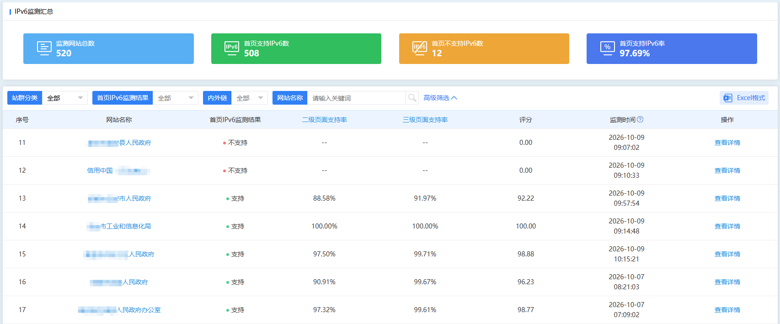Open 市人民政府 site link in row 13

coord(119,198)
